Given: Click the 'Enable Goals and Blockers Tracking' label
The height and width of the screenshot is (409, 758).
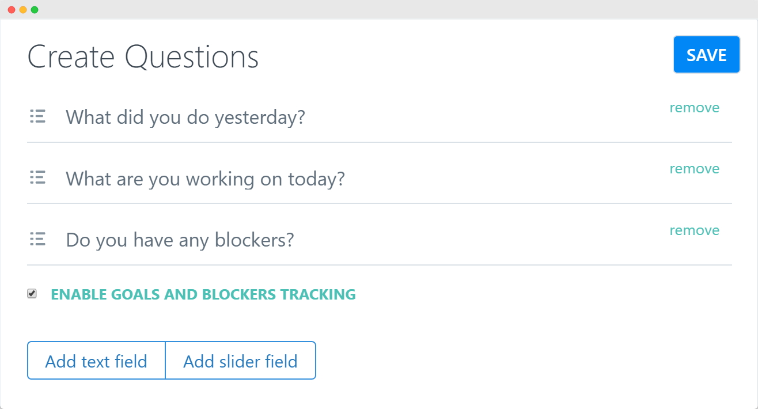Looking at the screenshot, I should pyautogui.click(x=203, y=294).
